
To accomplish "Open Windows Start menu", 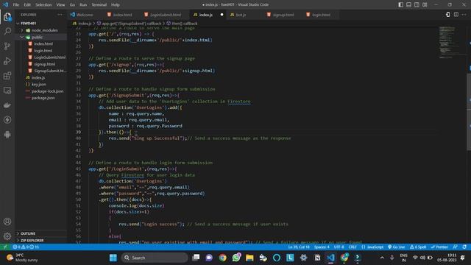I will click(x=113, y=258).
